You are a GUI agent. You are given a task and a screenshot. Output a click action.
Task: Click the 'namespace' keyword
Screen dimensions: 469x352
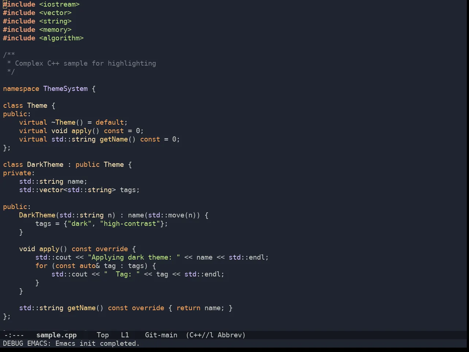tap(21, 89)
